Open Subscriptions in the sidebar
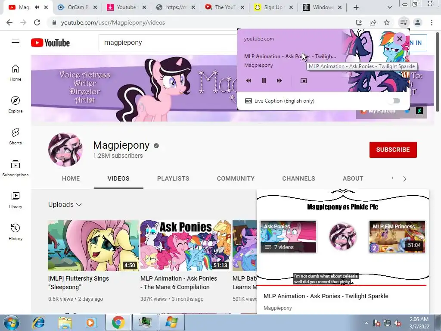 click(16, 168)
